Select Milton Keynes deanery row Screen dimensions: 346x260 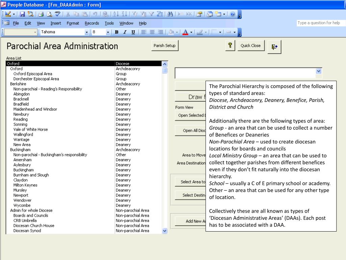[84, 185]
